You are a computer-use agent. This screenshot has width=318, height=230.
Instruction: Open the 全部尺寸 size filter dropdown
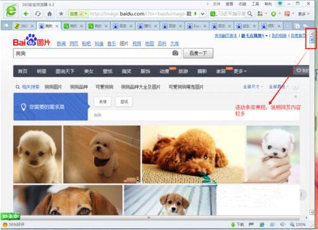pos(253,87)
